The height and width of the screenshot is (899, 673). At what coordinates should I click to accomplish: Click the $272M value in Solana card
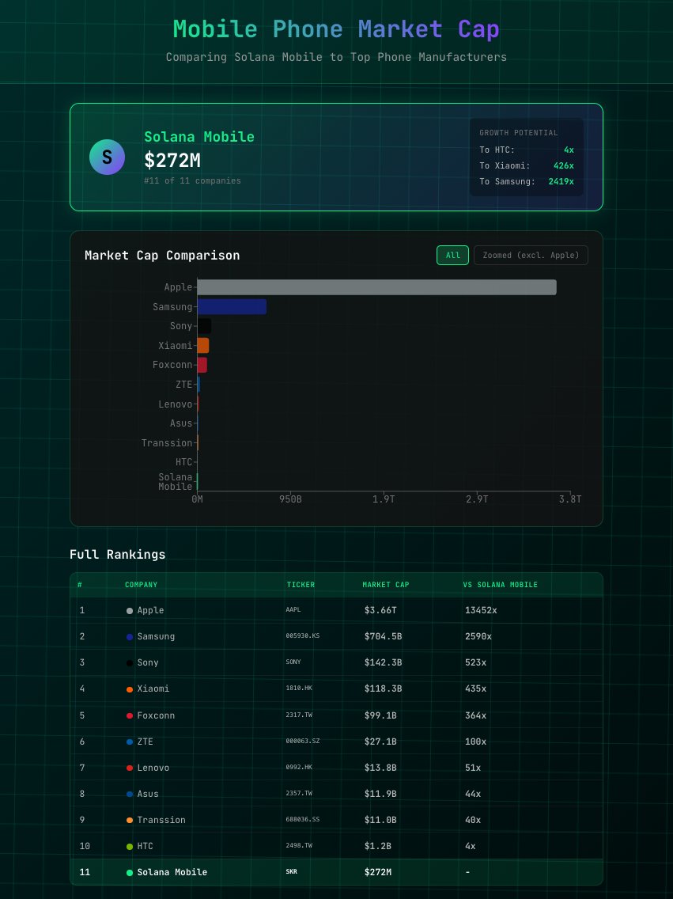tap(172, 161)
